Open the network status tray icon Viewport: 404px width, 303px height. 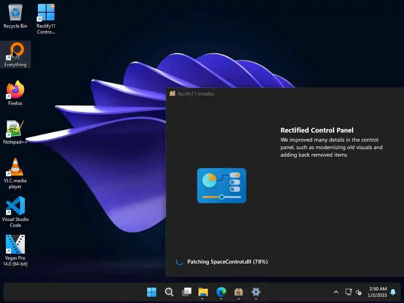point(349,292)
